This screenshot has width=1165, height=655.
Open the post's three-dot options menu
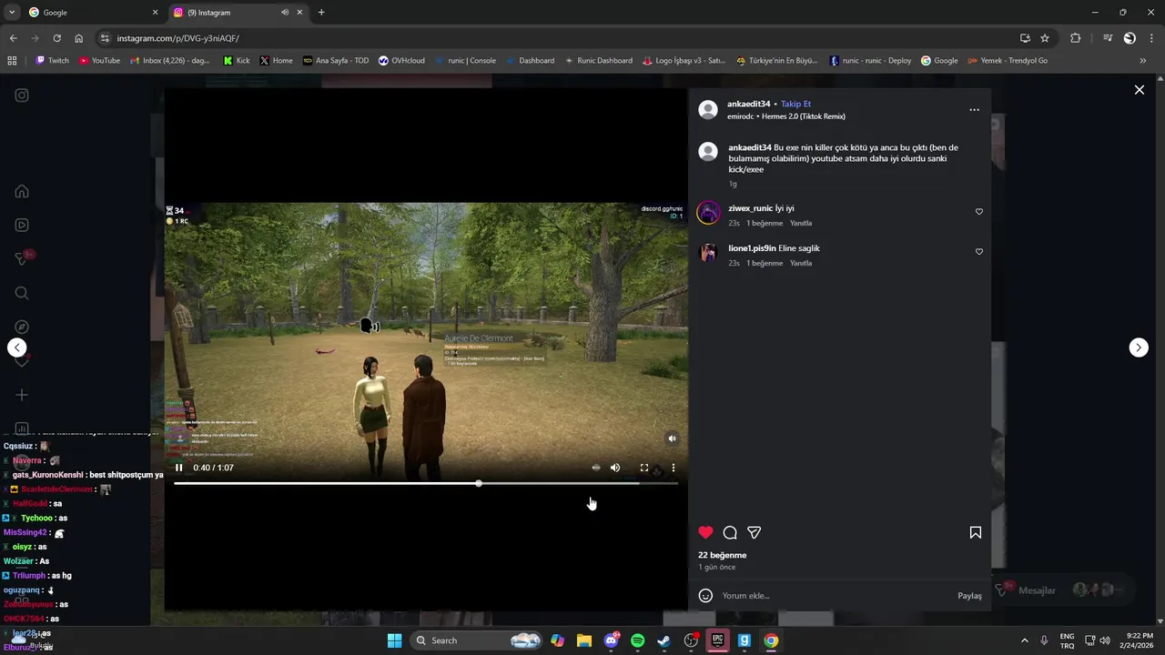[x=974, y=110]
